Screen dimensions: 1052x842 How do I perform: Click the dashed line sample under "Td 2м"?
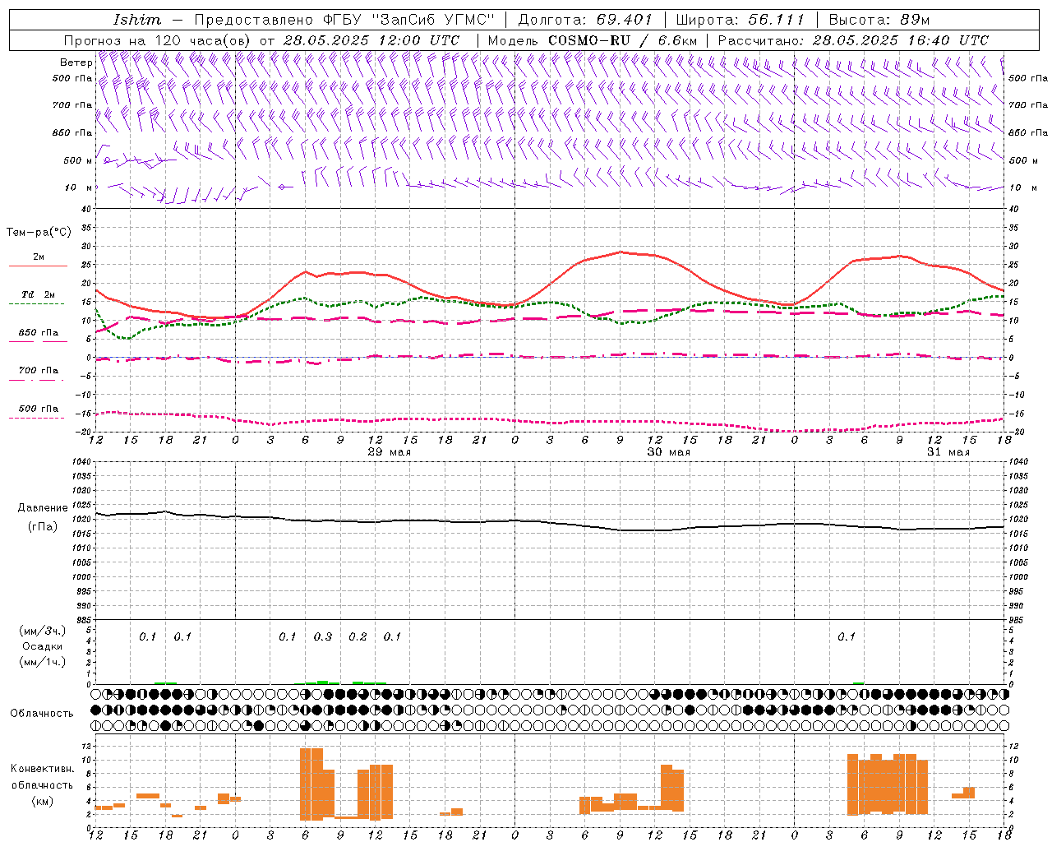[38, 303]
